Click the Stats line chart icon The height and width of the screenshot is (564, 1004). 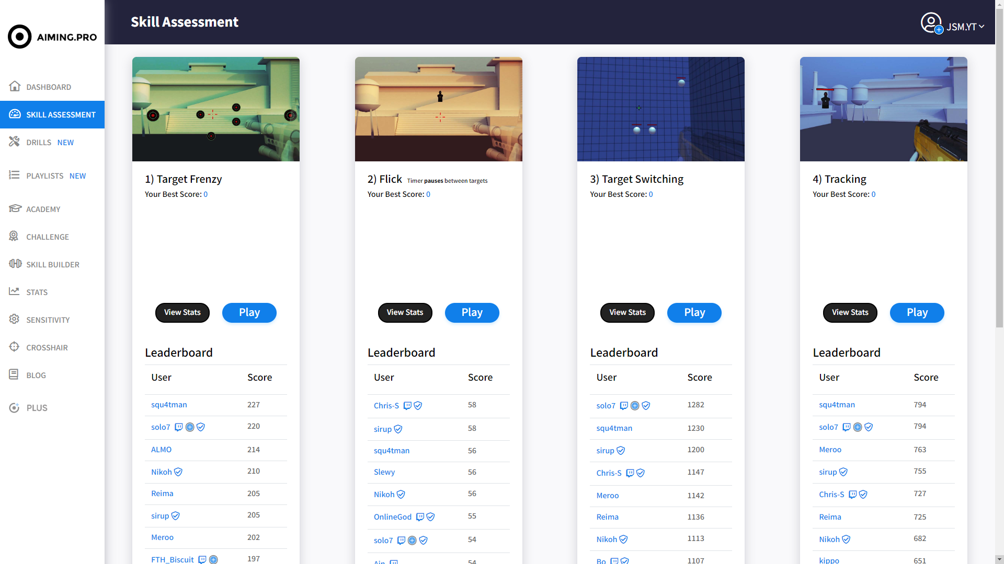pyautogui.click(x=14, y=291)
